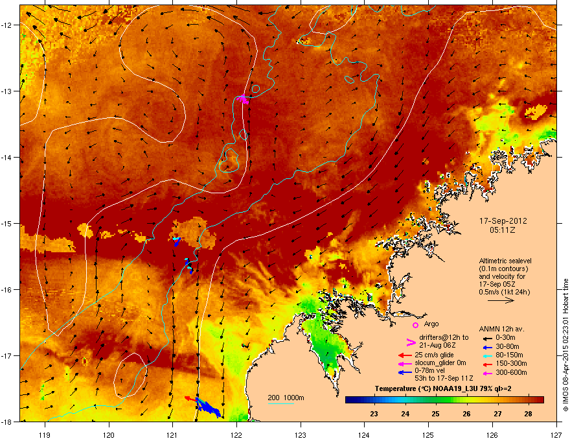Click the longitude axis label 125
Image resolution: width=570 pixels, height=441 pixels.
click(428, 435)
